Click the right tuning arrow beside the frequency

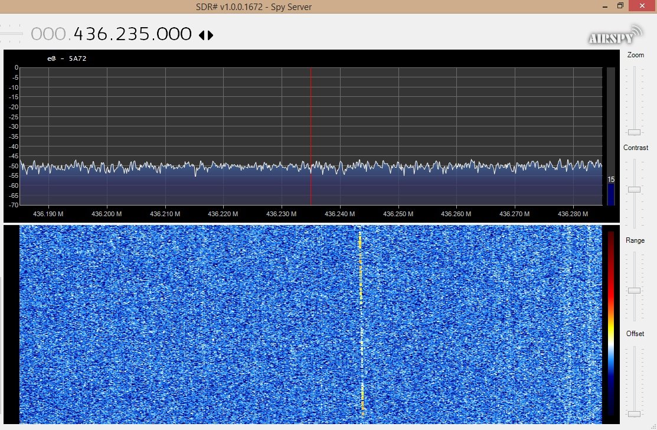click(210, 35)
